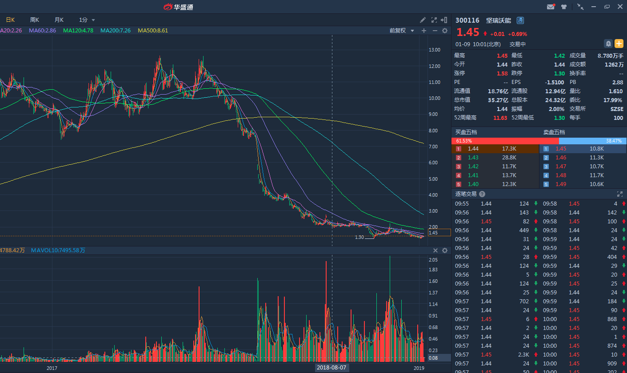Set a price alert with bell icon
The width and height of the screenshot is (627, 373).
(x=608, y=44)
